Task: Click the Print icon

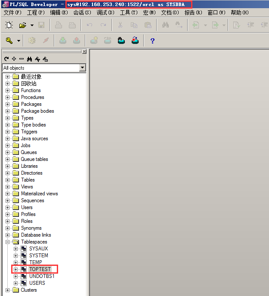Action: 59,25
